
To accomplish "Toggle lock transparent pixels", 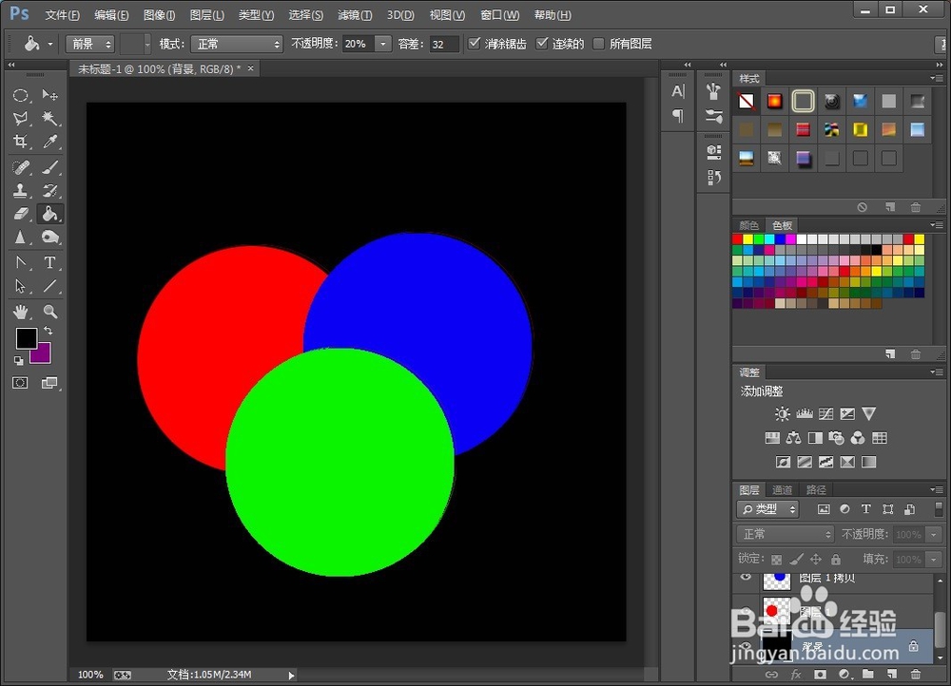I will pyautogui.click(x=776, y=560).
